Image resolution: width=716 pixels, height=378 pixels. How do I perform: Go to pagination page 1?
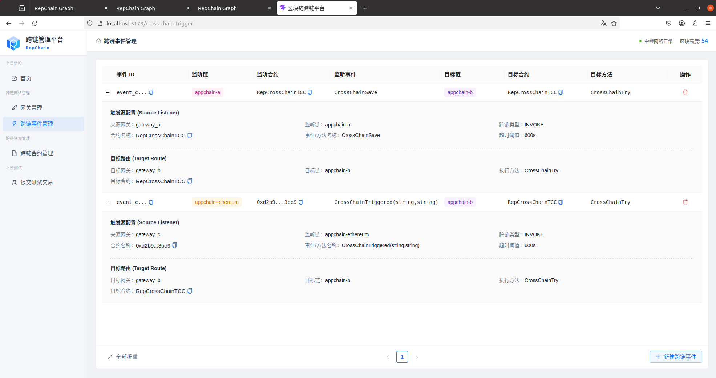tap(402, 357)
